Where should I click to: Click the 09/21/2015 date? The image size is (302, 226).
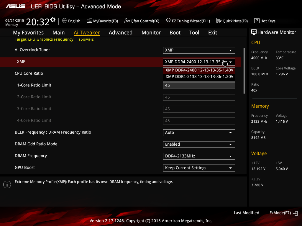pos(15,21)
